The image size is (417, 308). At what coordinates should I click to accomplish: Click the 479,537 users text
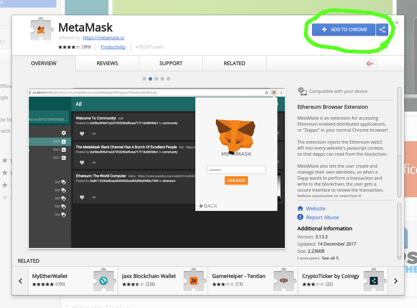pos(150,47)
